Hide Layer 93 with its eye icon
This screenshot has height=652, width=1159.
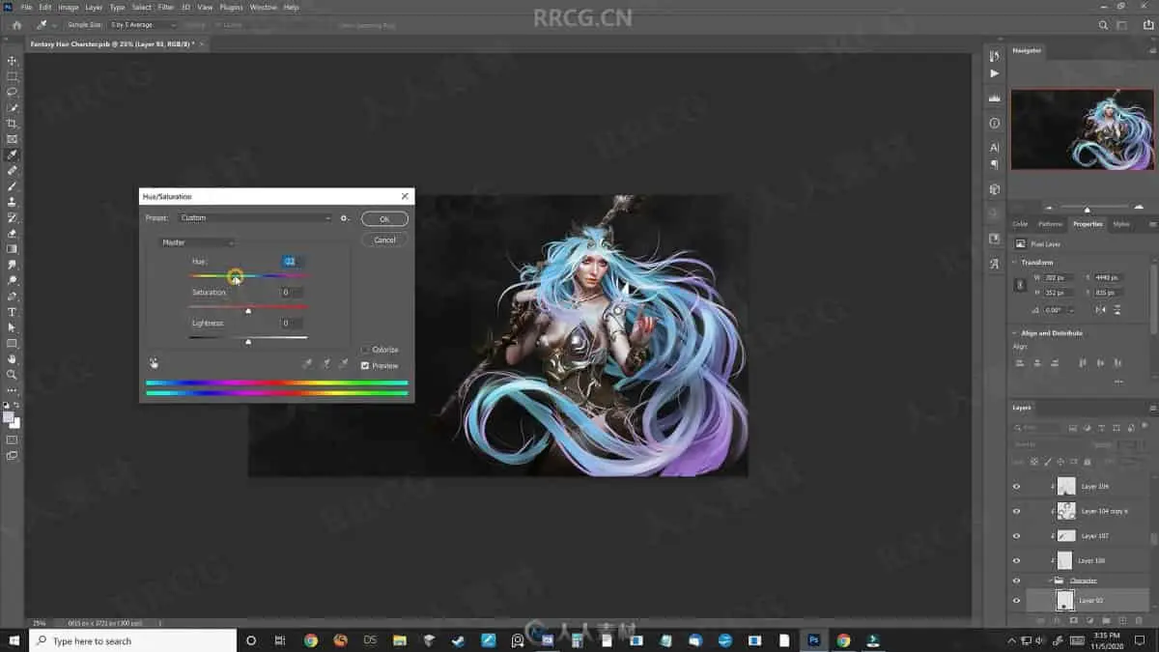pos(1016,600)
